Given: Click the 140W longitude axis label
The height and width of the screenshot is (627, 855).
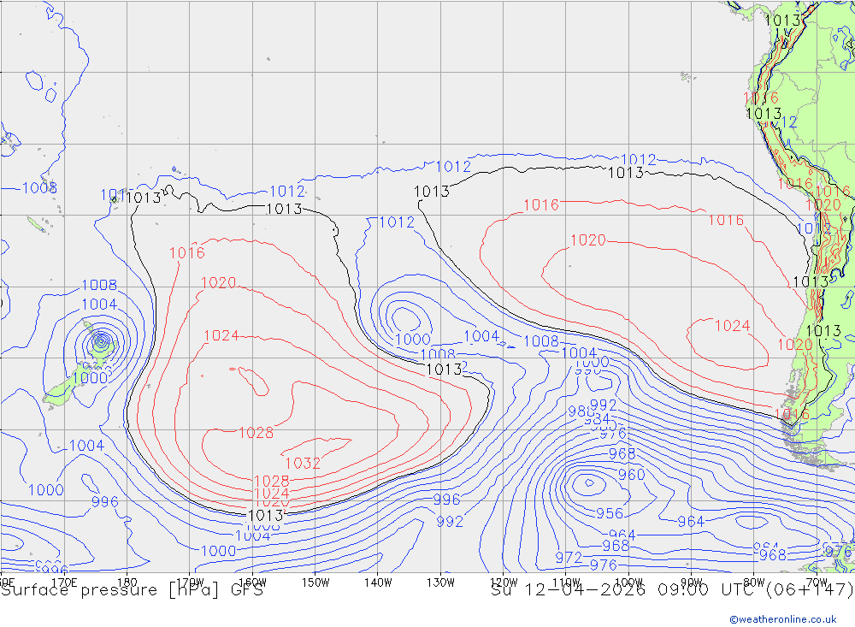Looking at the screenshot, I should coord(378,582).
